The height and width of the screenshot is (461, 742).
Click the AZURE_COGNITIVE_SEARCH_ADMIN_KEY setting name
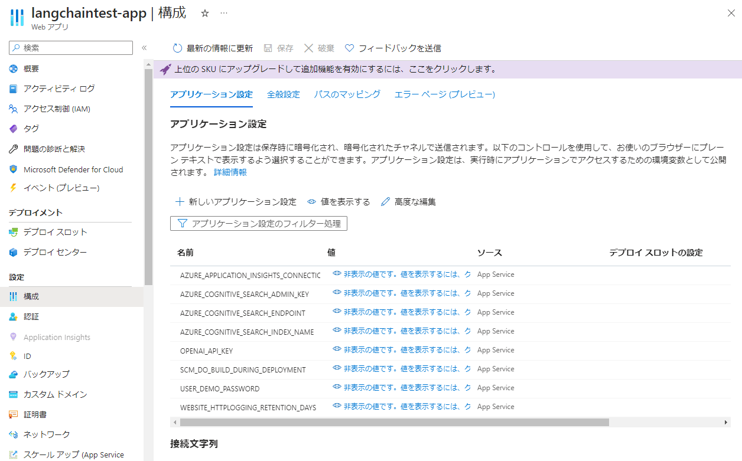click(244, 294)
